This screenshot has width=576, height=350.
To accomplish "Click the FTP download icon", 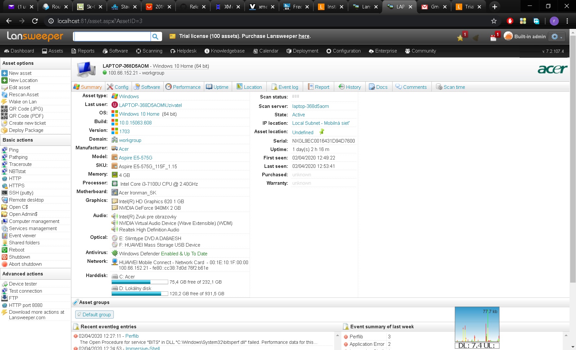I will [5, 298].
